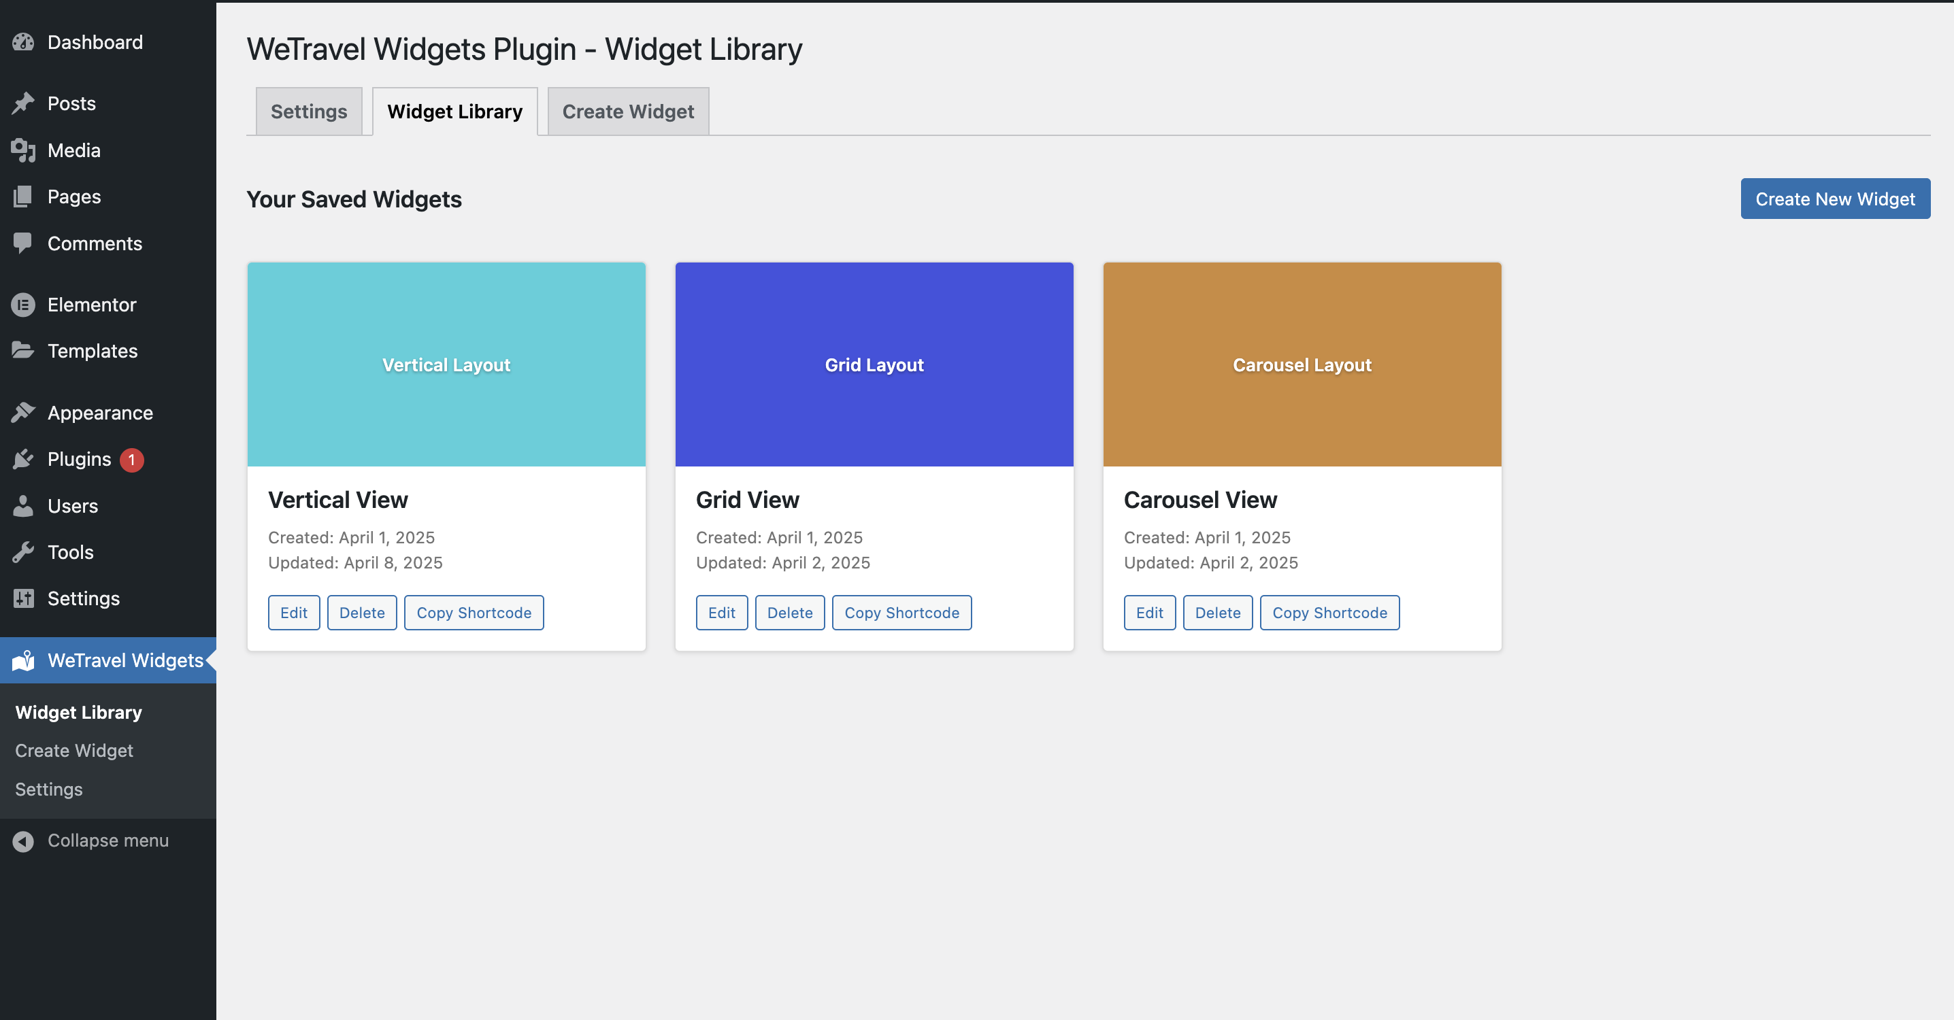
Task: Click the Dashboard gauge icon
Action: (x=22, y=42)
